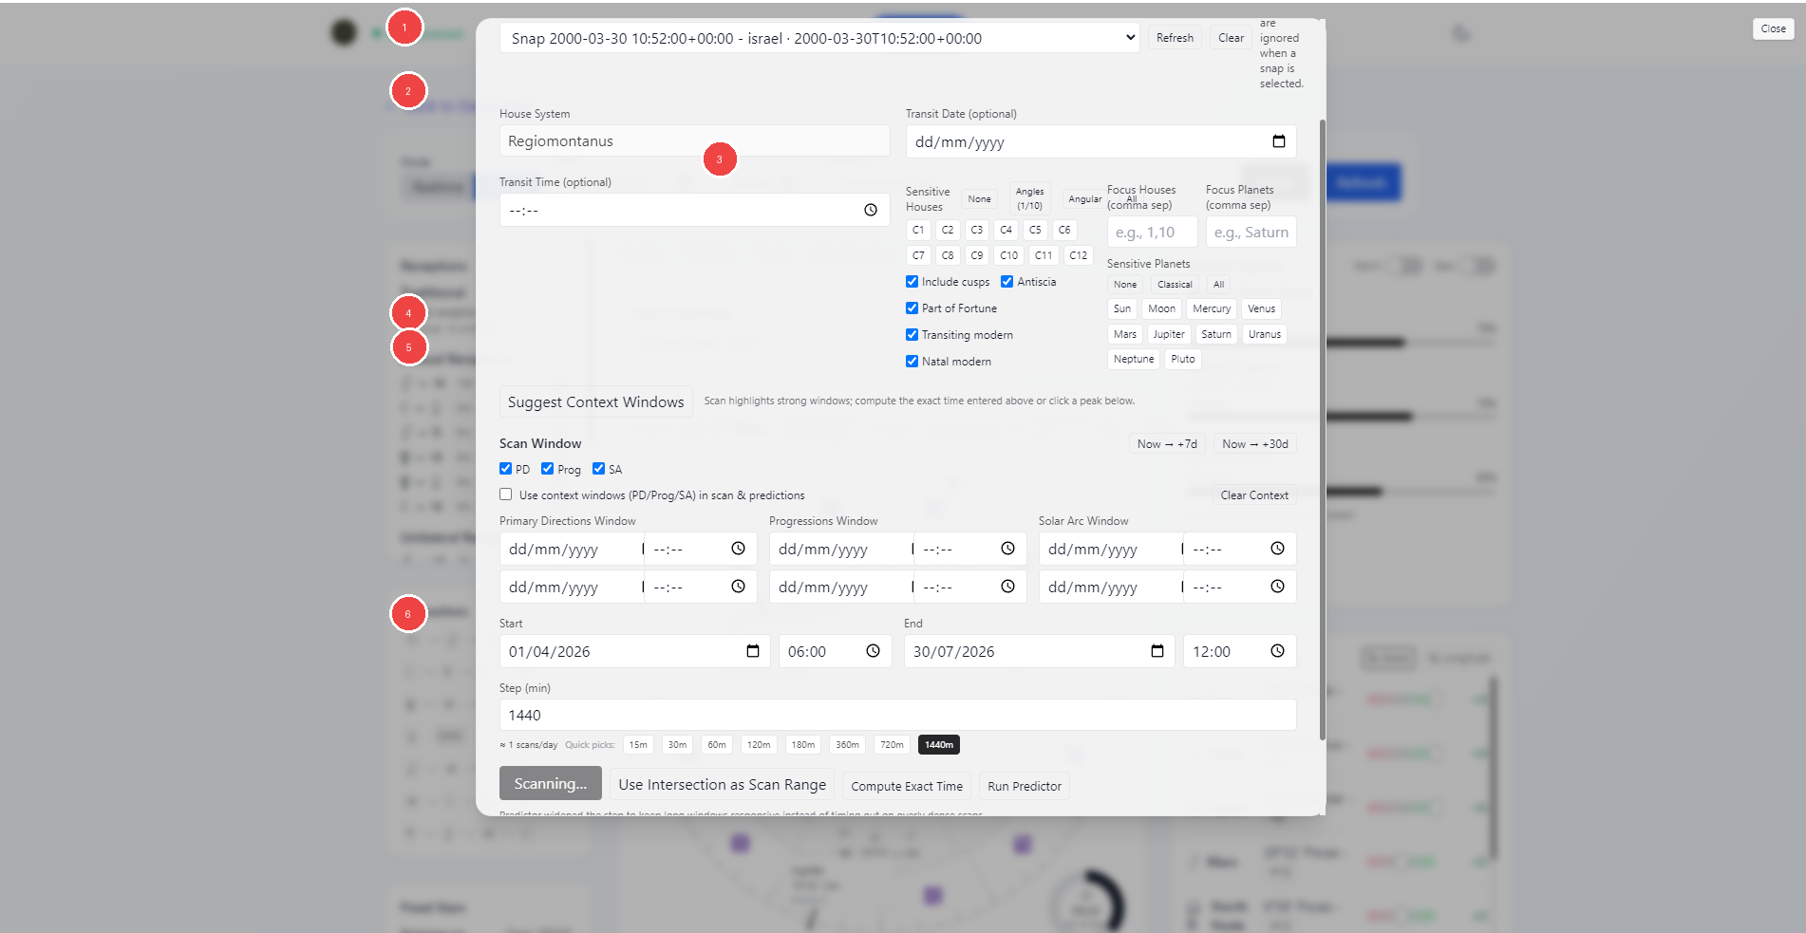Screen dimensions: 1806x933
Task: Open the End time clock icon showing 12:00
Action: point(1277,651)
